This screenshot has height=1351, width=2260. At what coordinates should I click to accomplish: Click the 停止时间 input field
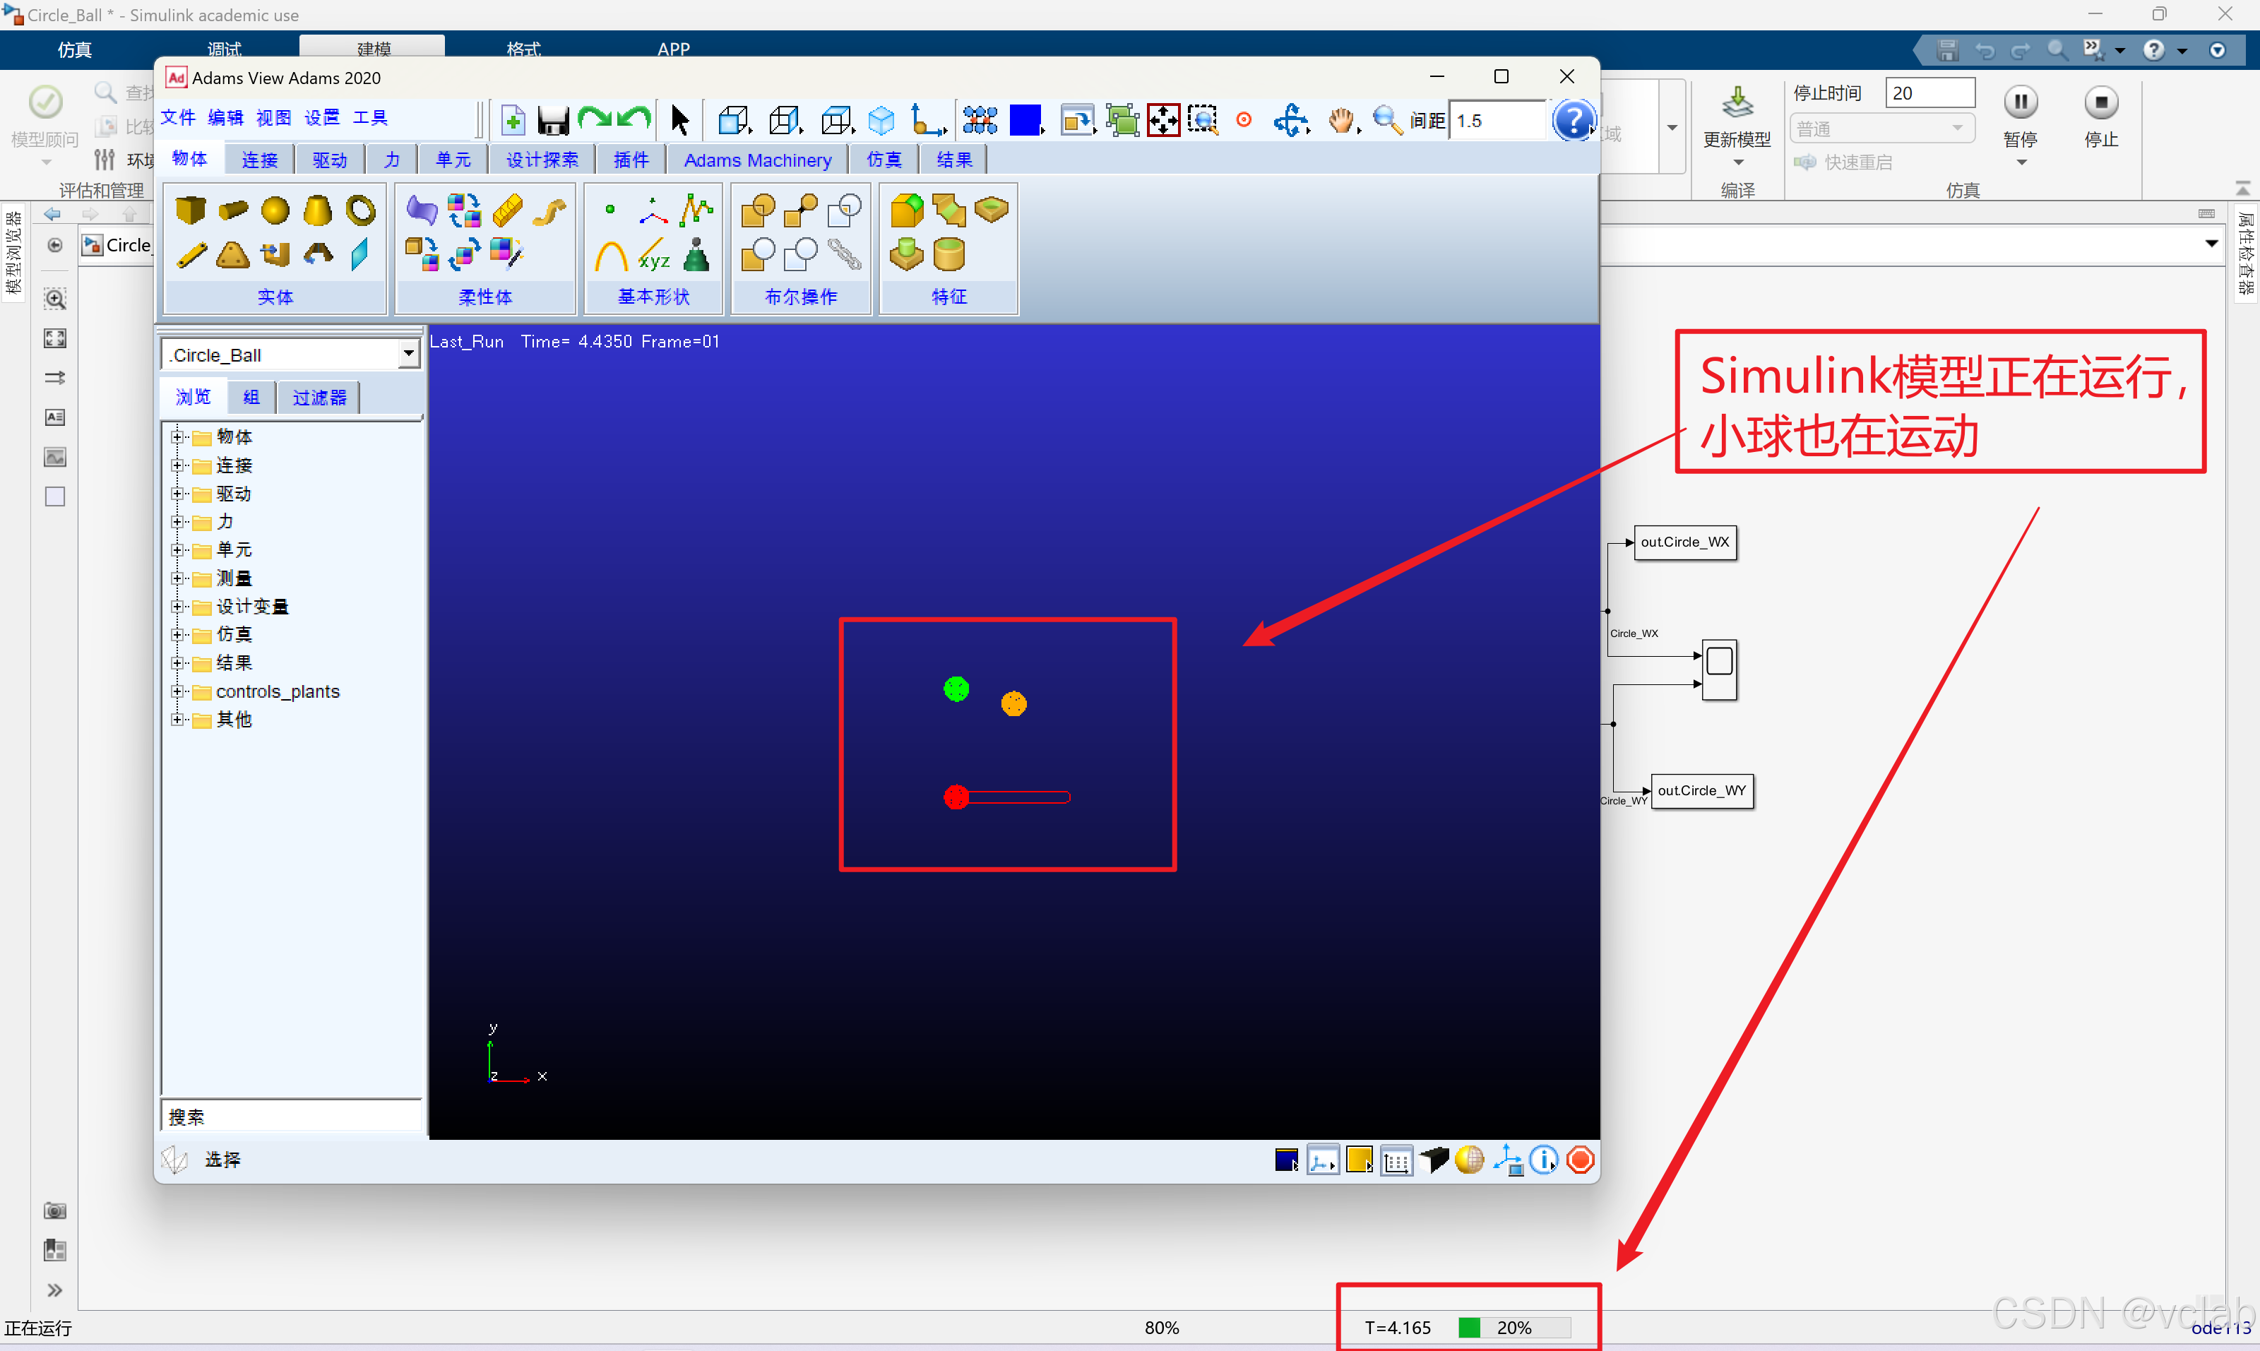point(1929,93)
